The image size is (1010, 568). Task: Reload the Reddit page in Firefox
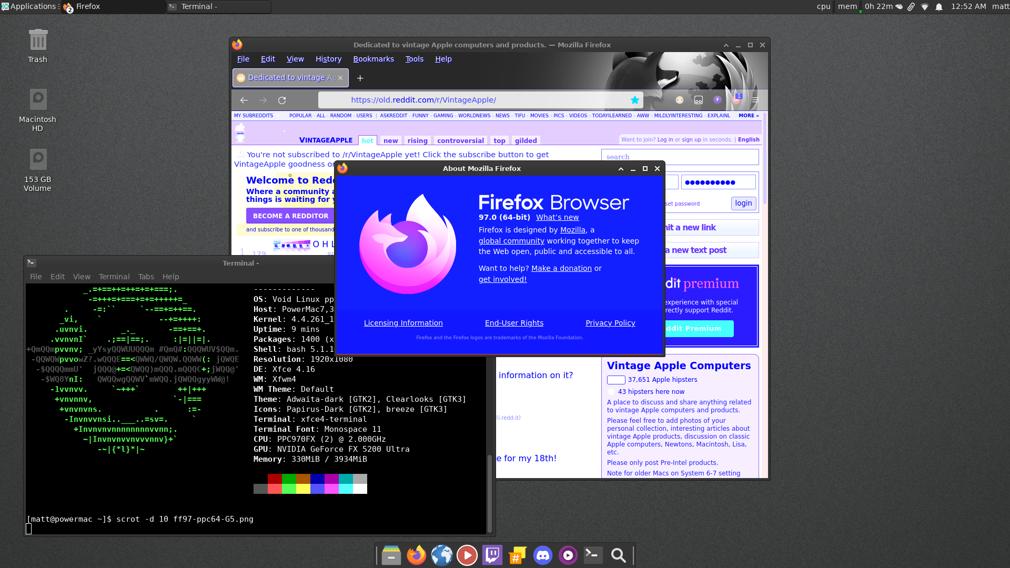coord(282,100)
